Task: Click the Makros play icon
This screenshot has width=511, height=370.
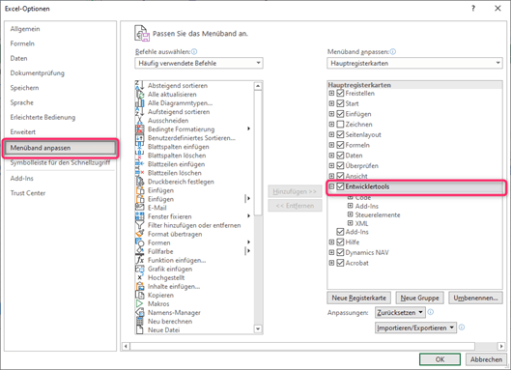Action: click(x=139, y=303)
